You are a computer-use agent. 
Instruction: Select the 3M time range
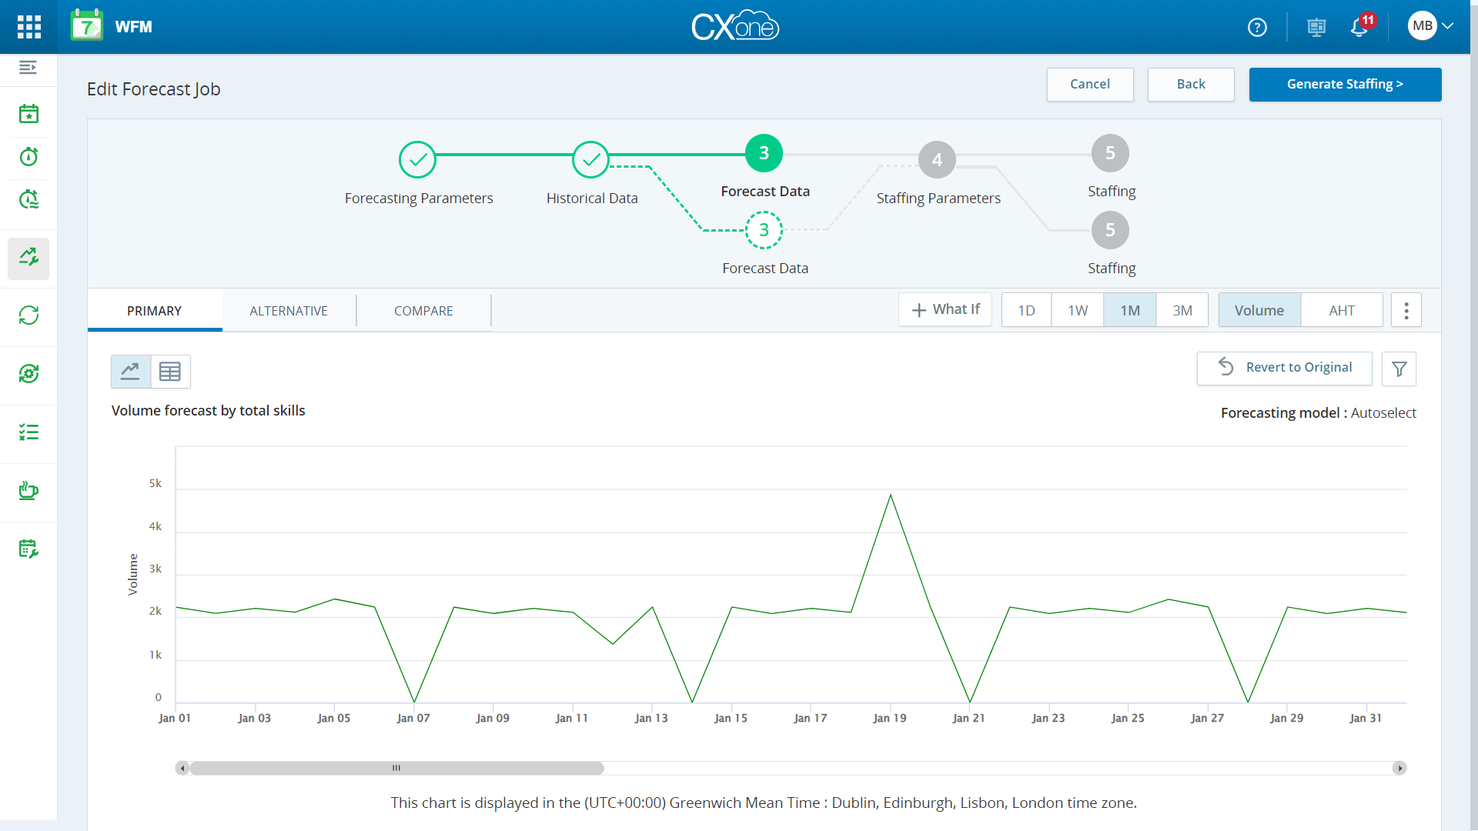tap(1182, 310)
